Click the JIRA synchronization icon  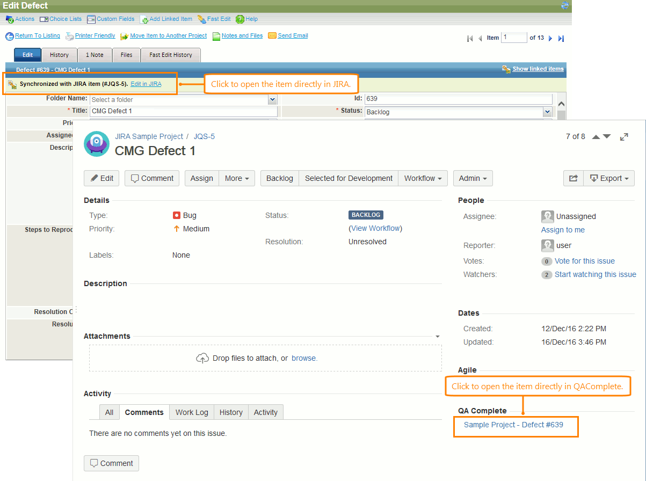click(x=12, y=85)
